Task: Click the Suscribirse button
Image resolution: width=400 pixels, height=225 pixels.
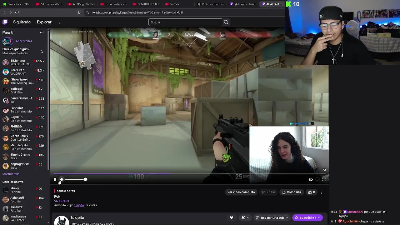Action: click(307, 217)
